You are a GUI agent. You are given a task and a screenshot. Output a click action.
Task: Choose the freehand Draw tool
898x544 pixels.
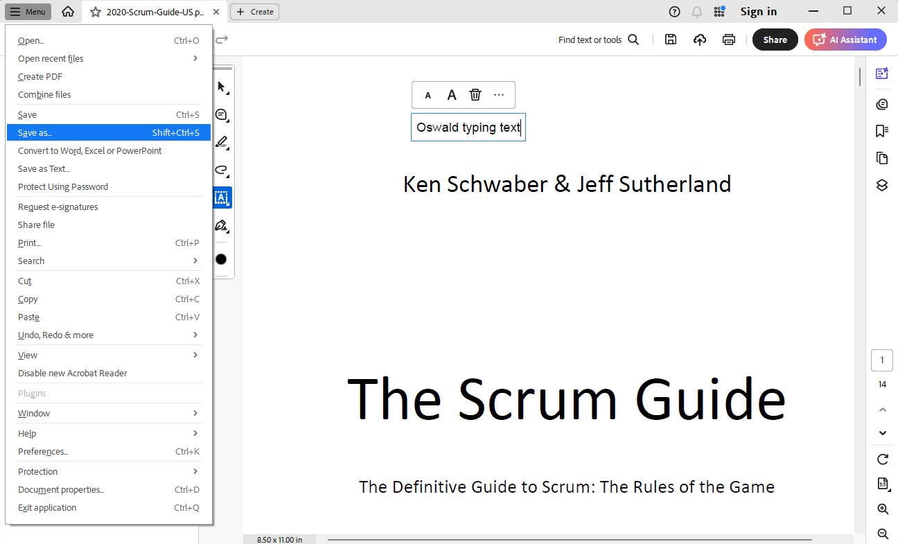(222, 170)
